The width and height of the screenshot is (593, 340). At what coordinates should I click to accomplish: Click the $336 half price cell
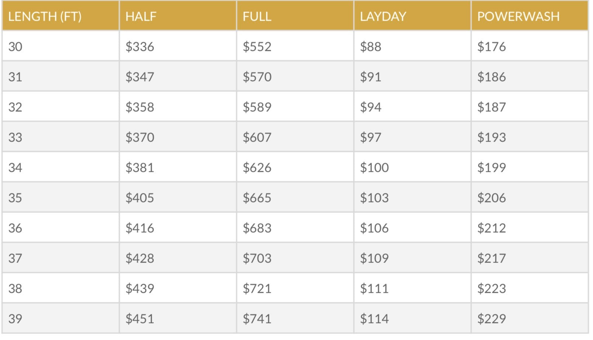(x=140, y=47)
